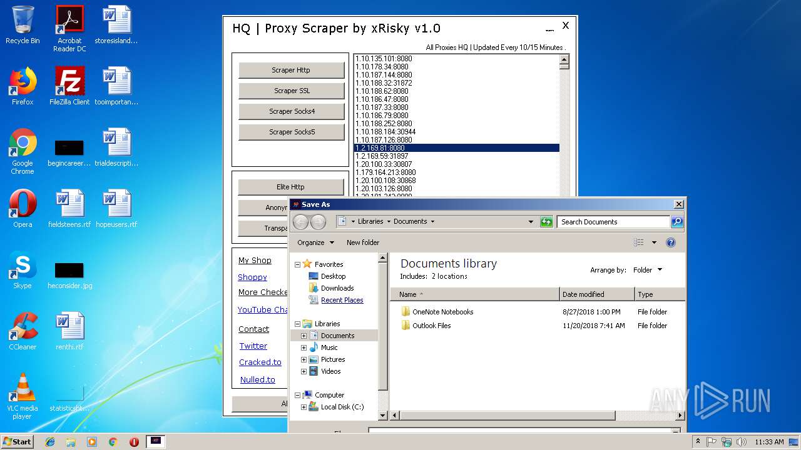Screen dimensions: 801x450
Task: Launch Skype desktop shortcut
Action: 23,270
